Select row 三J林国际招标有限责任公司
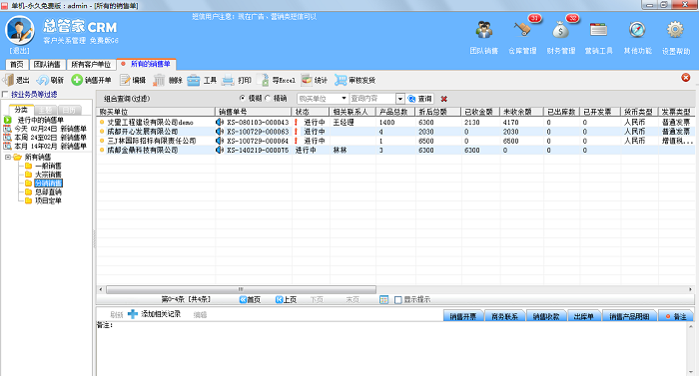 tap(395, 141)
